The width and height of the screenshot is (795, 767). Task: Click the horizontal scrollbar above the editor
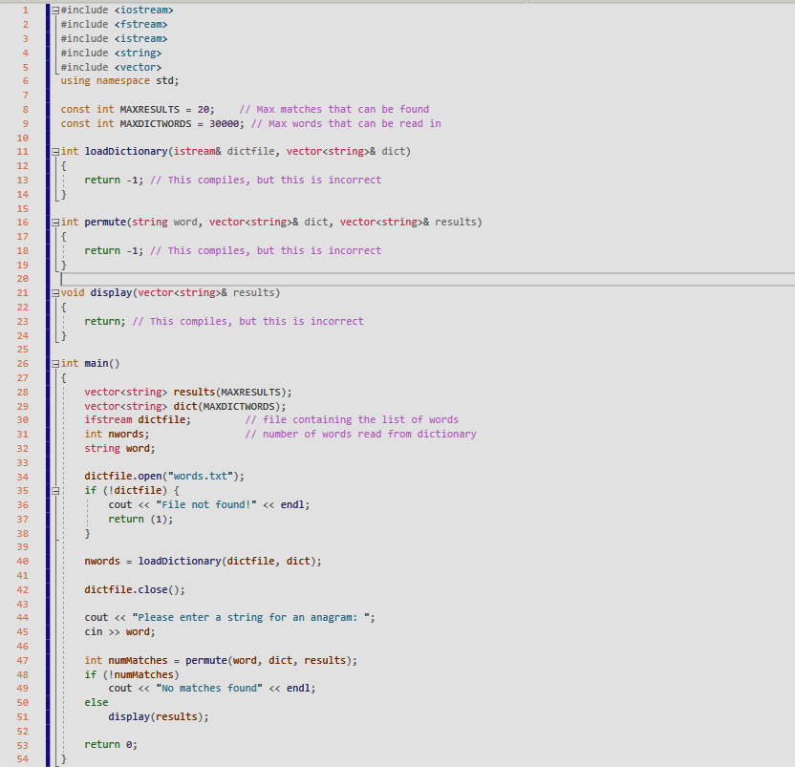[x=382, y=2]
